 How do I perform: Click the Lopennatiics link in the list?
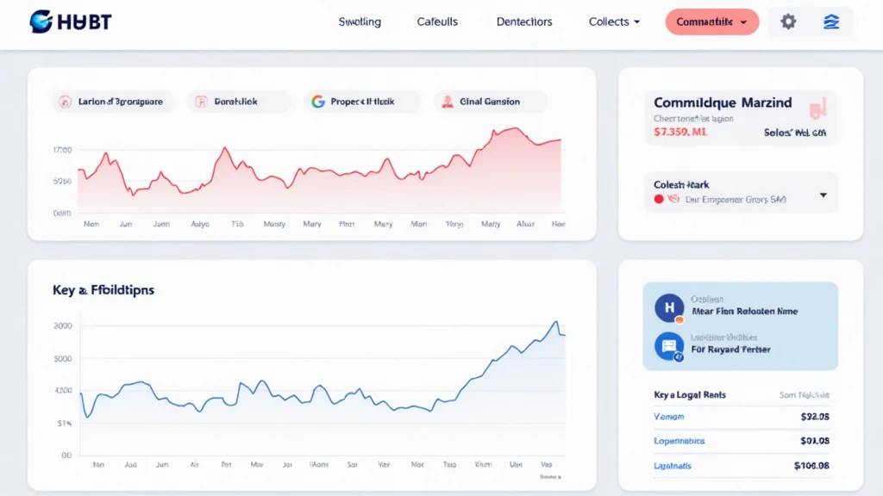(679, 441)
